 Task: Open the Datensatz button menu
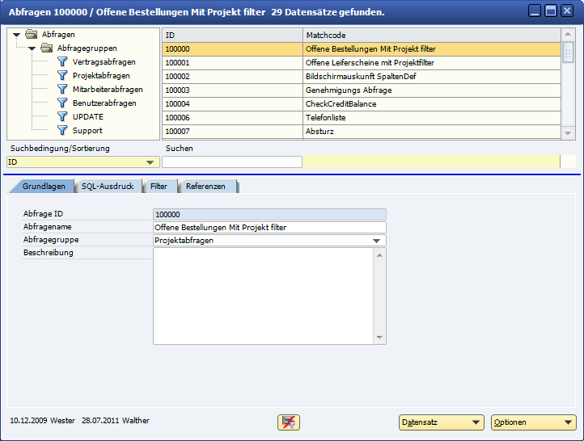(x=441, y=422)
